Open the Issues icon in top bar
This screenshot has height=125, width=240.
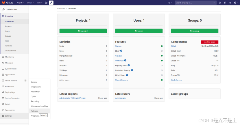coord(220,3)
